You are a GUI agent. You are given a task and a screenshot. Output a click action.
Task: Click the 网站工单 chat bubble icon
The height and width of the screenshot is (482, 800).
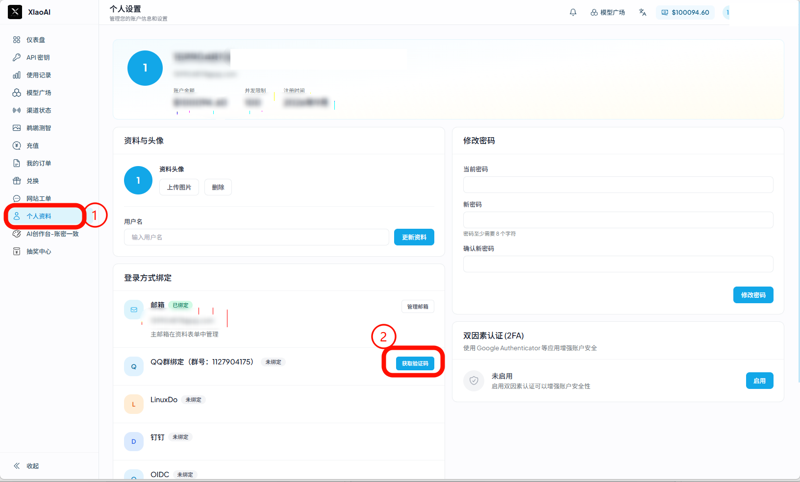point(17,198)
